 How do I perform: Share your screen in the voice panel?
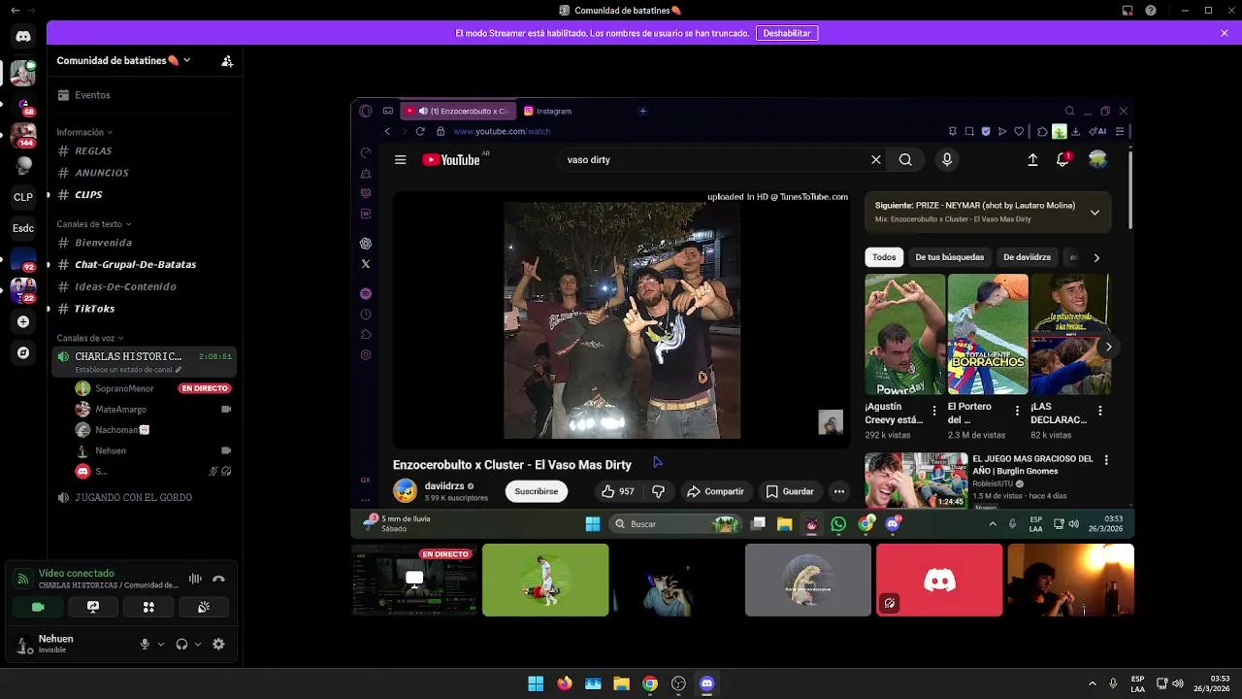click(93, 607)
